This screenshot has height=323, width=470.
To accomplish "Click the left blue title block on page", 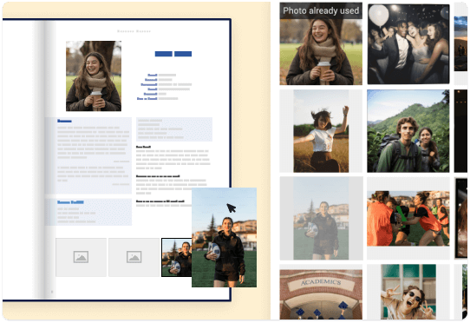I will pos(164,54).
